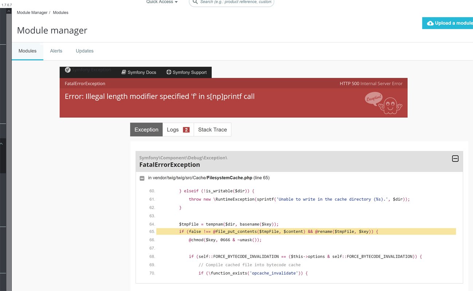Click the Symfony\Component\Debug\Exception namespace text
473x291 pixels.
183,158
